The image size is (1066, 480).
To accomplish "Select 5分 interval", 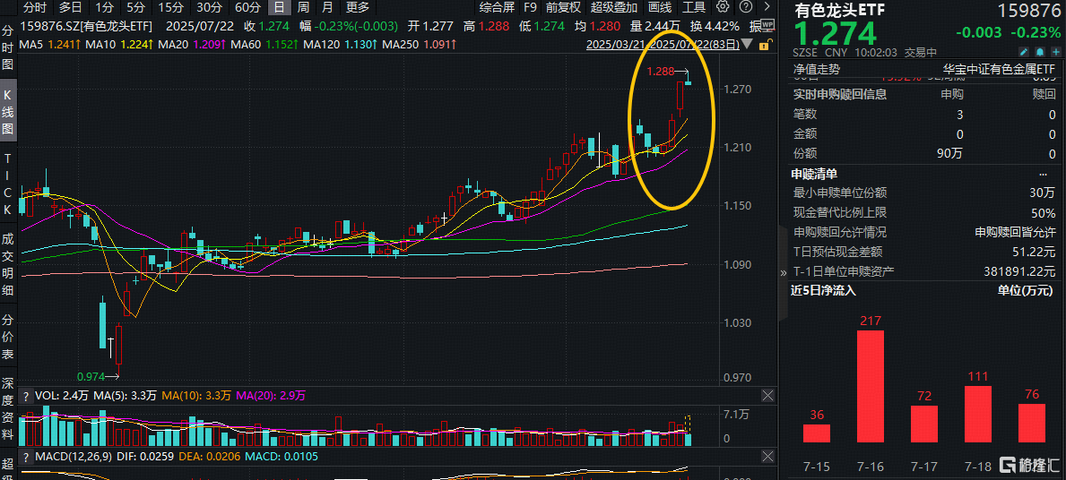I will 136,7.
